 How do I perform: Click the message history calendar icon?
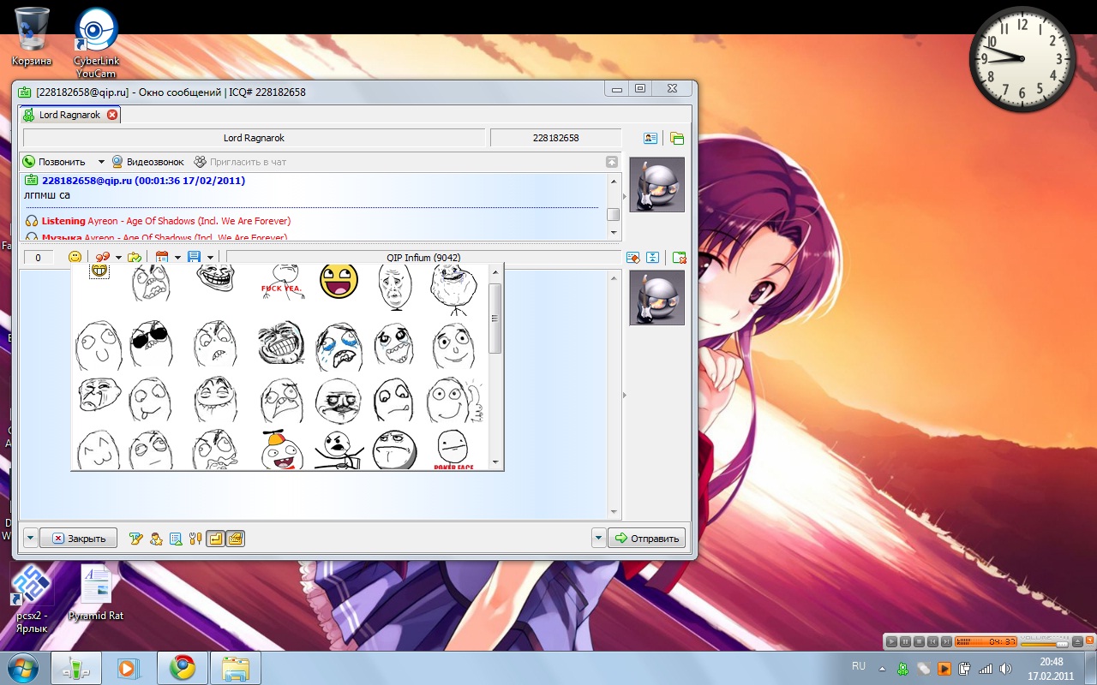pyautogui.click(x=162, y=257)
